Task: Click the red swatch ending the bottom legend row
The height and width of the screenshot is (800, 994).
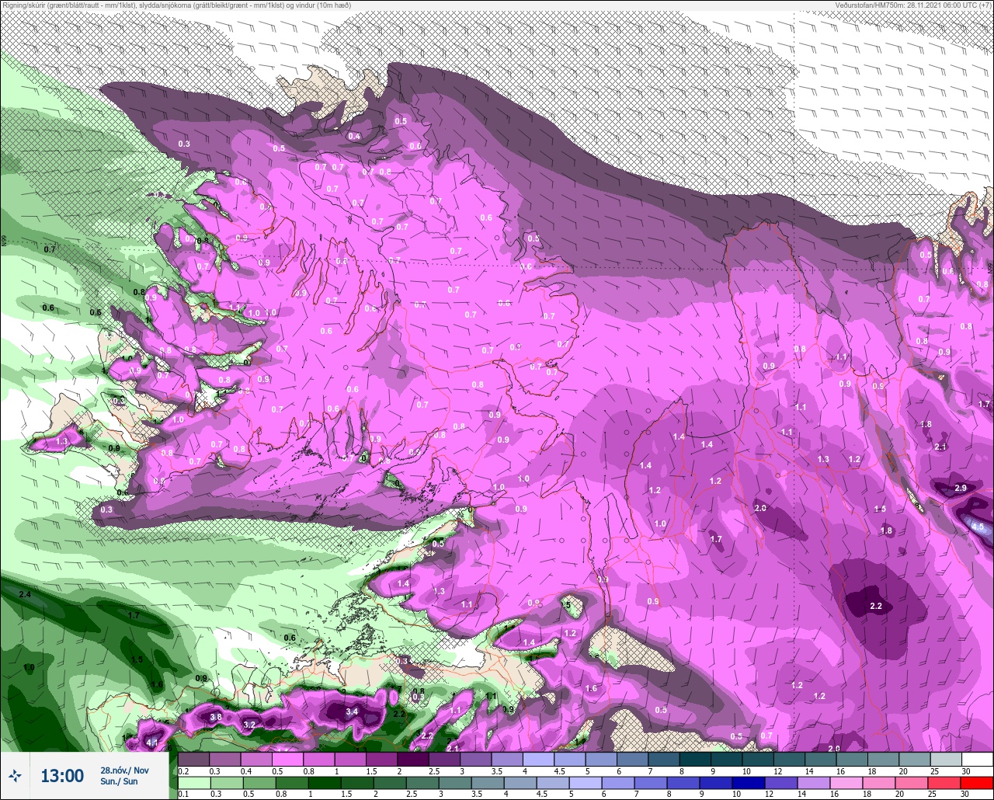Action: [x=977, y=783]
